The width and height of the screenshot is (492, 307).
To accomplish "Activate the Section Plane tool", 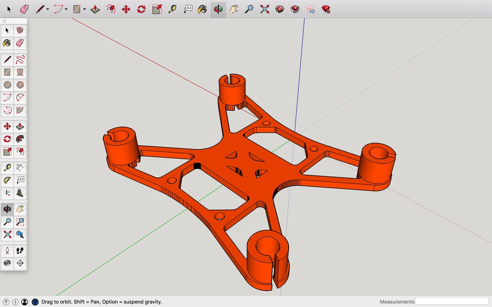I will [x=20, y=263].
